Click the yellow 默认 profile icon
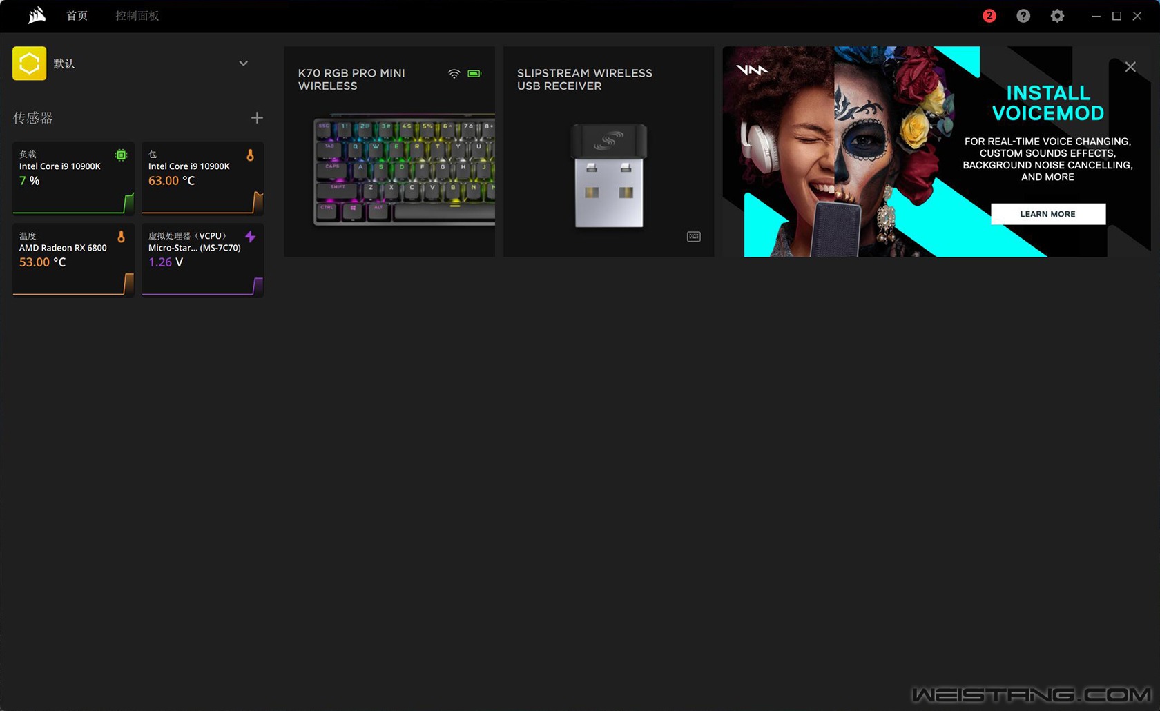1160x711 pixels. click(29, 64)
